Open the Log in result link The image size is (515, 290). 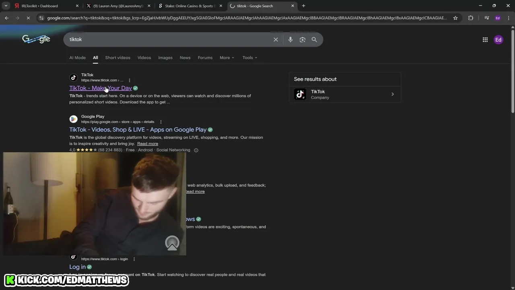(x=77, y=267)
